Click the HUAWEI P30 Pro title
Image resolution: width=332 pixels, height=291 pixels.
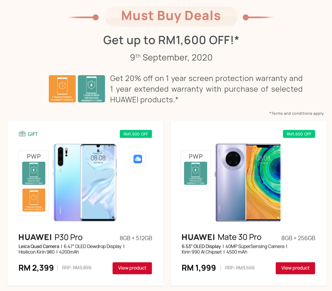(50, 237)
